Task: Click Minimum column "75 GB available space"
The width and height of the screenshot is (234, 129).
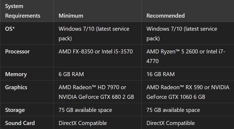Action: pyautogui.click(x=85, y=110)
